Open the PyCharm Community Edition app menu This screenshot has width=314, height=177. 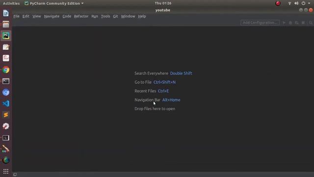tap(54, 3)
